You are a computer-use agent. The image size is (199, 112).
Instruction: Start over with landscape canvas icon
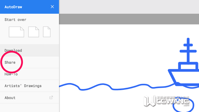point(16,32)
